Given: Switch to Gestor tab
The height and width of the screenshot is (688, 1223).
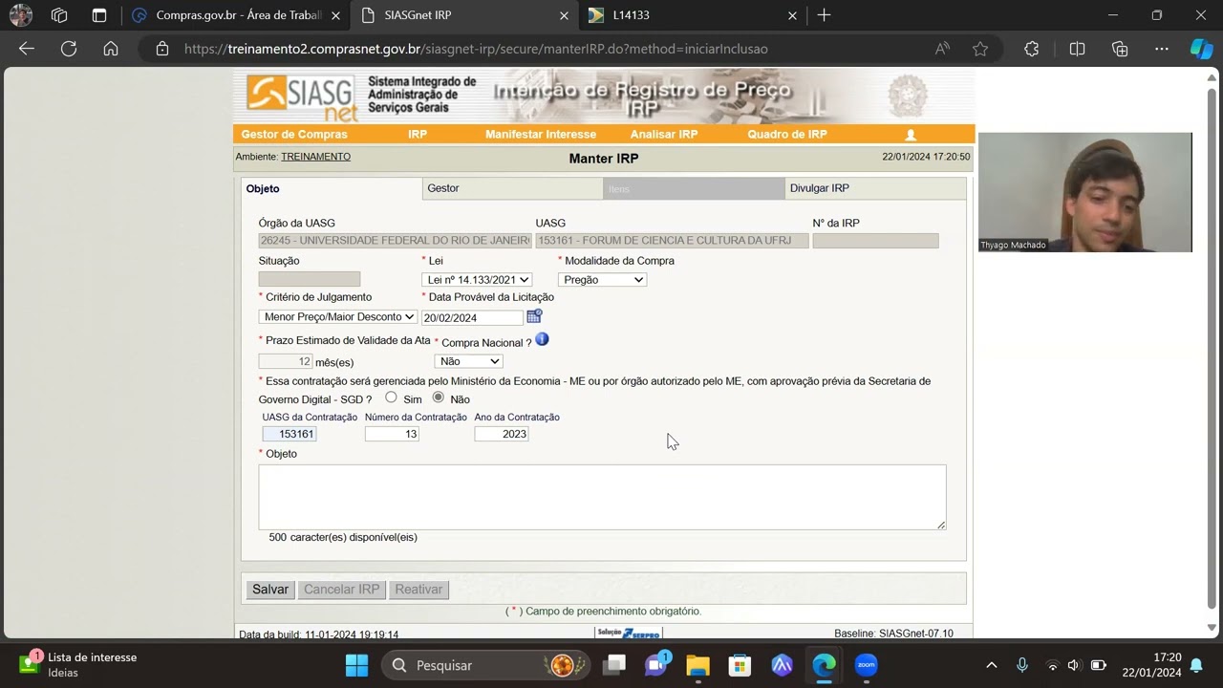Looking at the screenshot, I should click(512, 188).
